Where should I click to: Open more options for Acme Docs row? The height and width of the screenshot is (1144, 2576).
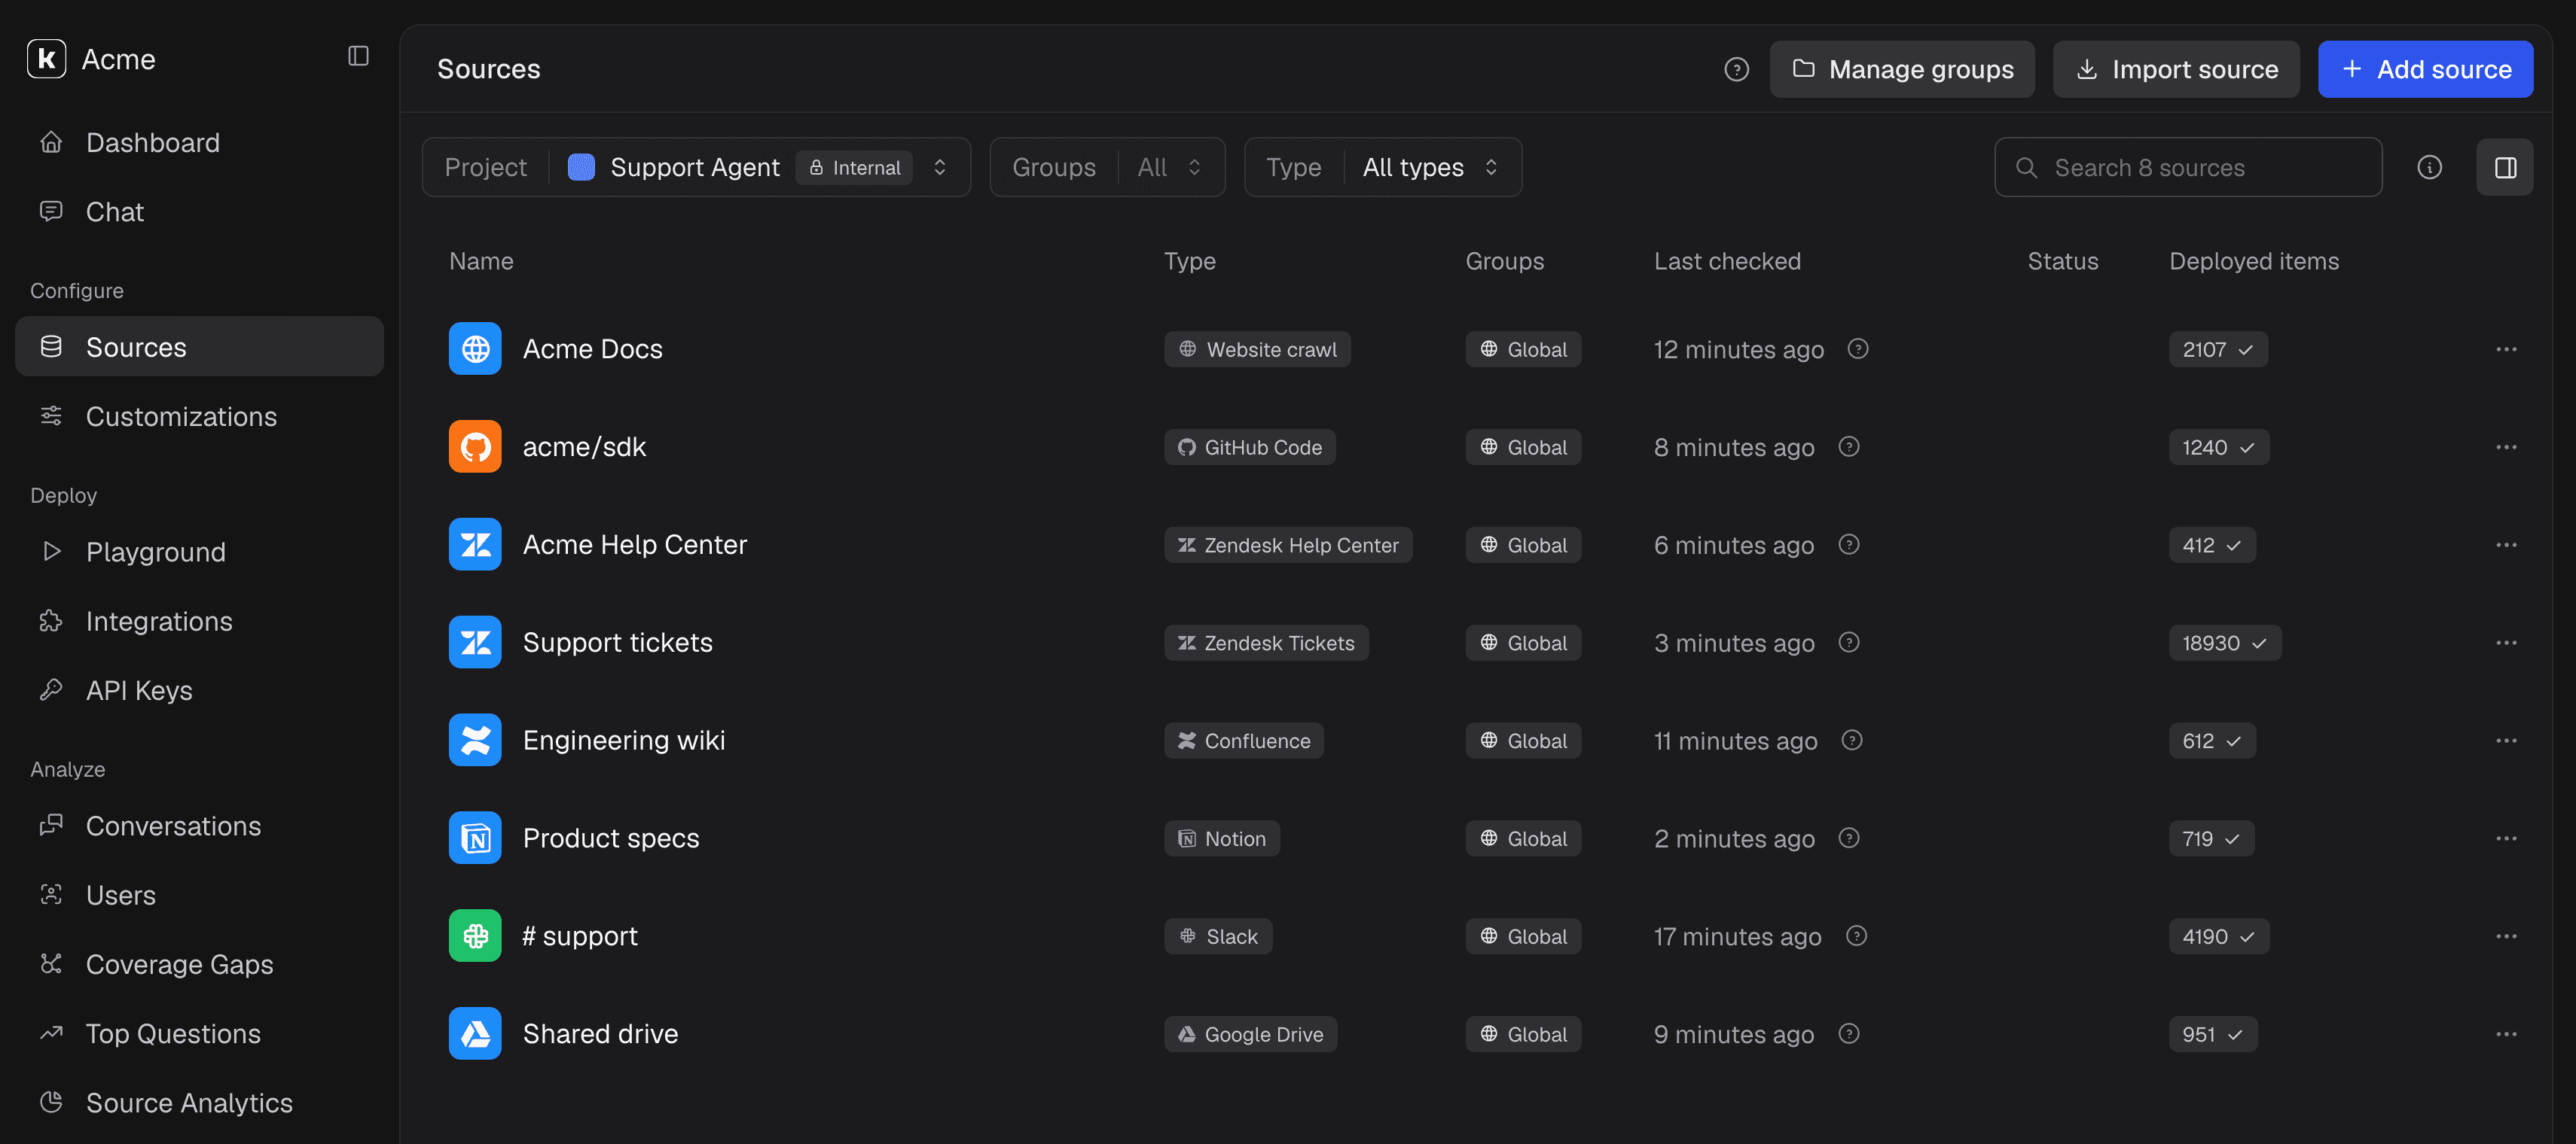pos(2506,348)
